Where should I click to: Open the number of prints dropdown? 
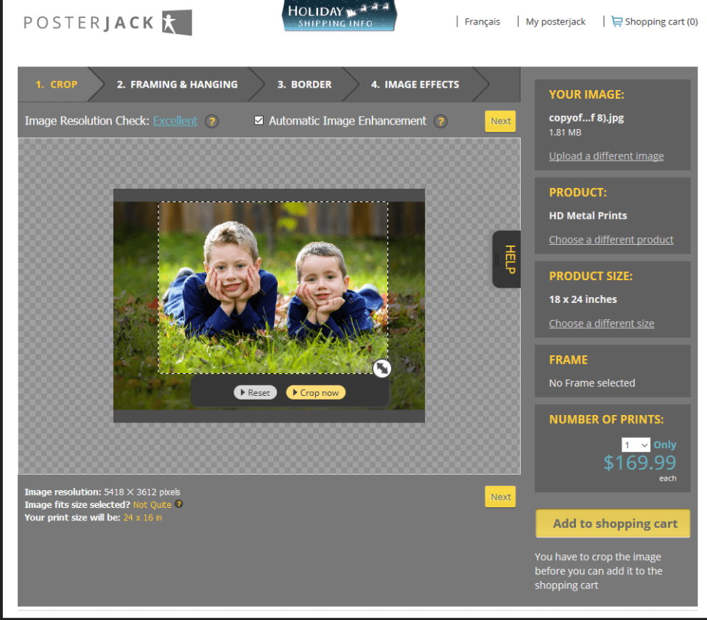click(x=636, y=445)
